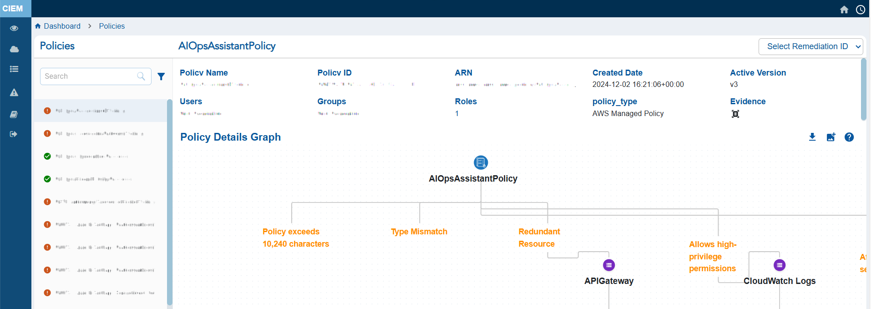Click the AIOpsAssistantPolicy root node icon
This screenshot has width=871, height=309.
[481, 162]
